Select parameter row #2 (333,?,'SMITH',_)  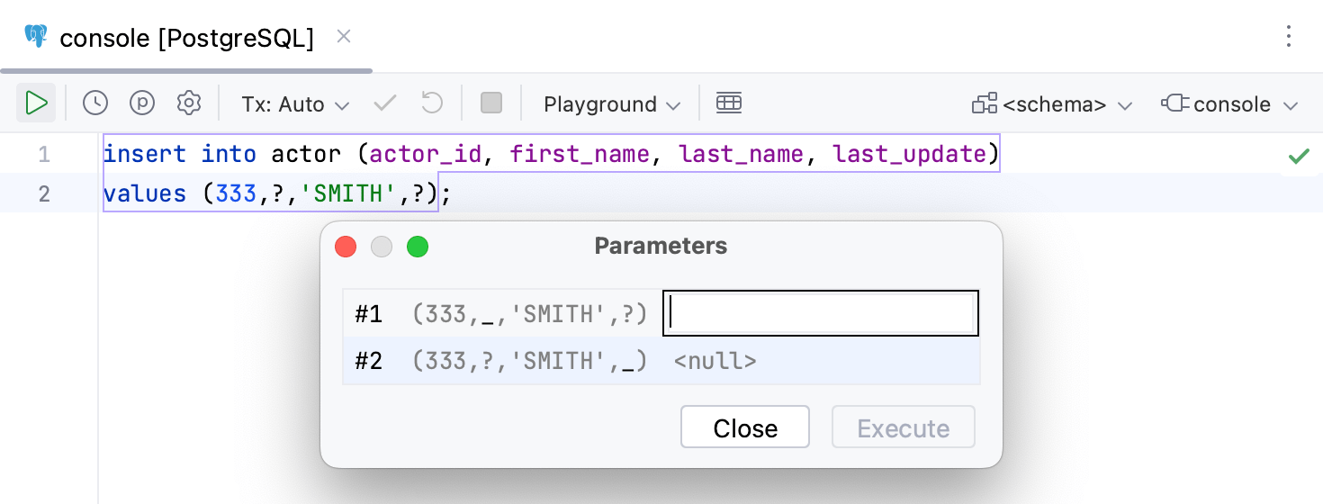click(661, 361)
